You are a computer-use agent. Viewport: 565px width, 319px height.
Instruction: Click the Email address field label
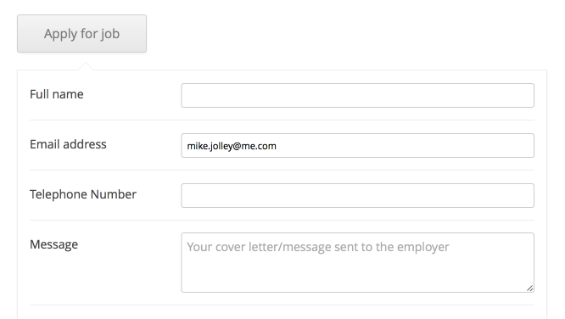click(x=68, y=144)
